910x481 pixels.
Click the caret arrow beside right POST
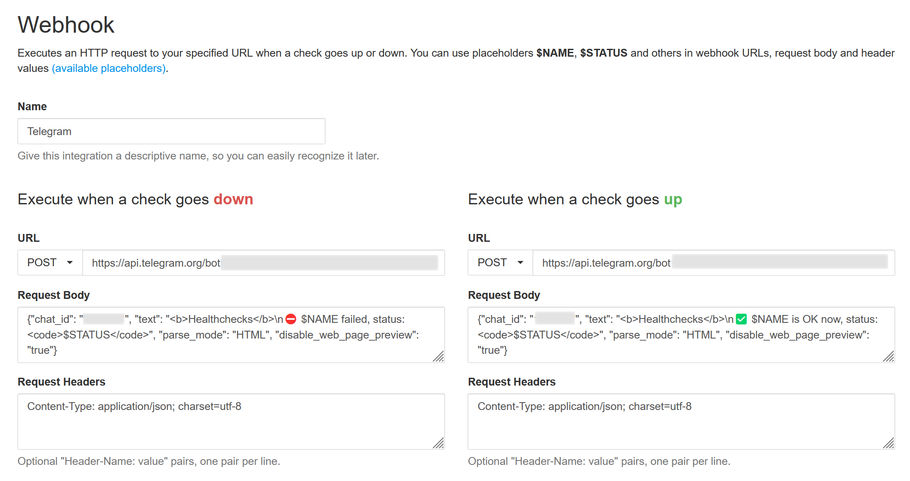point(520,263)
